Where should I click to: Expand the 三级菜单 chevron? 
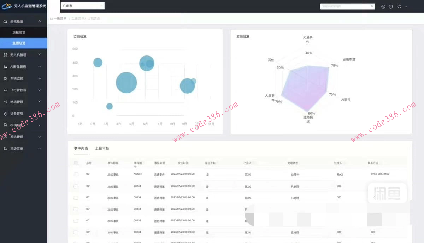pos(40,148)
